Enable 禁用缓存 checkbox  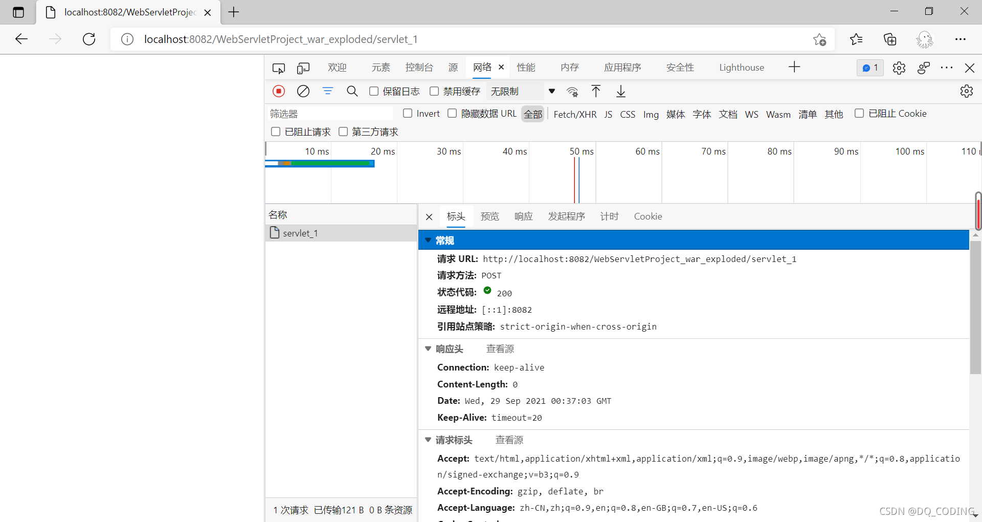(x=434, y=91)
